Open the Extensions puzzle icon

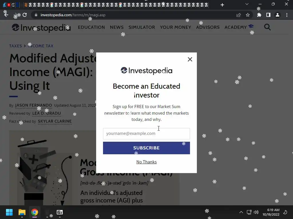pos(259,15)
